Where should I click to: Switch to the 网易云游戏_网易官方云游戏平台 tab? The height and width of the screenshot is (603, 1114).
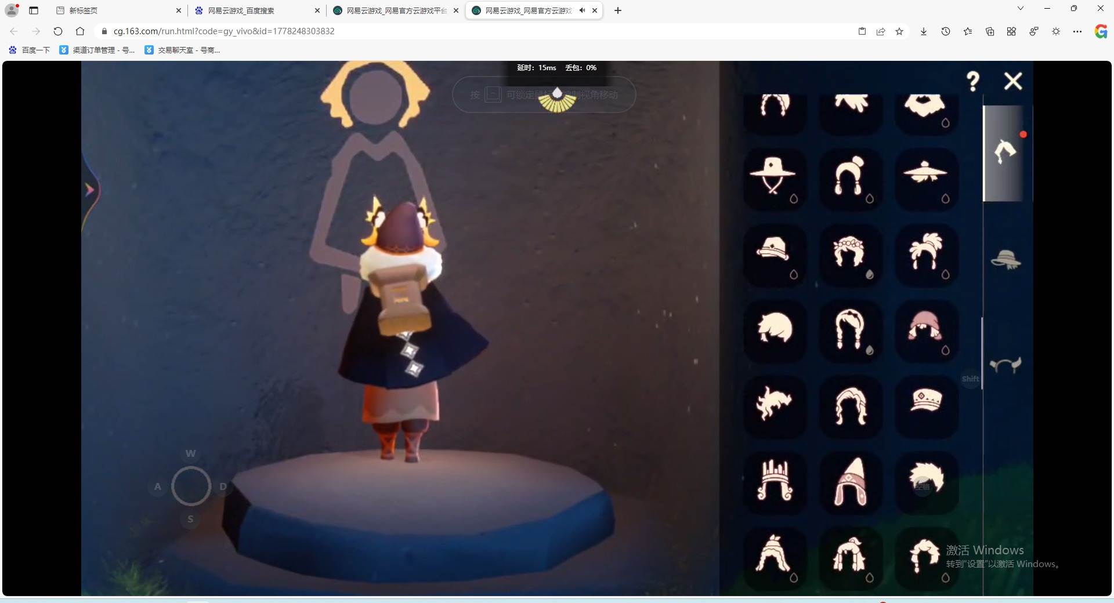coord(395,10)
